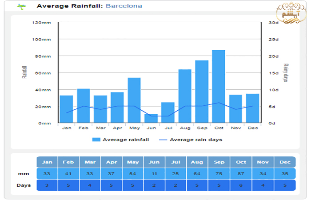
Task: Click the December rainfall bar
Action: click(252, 108)
